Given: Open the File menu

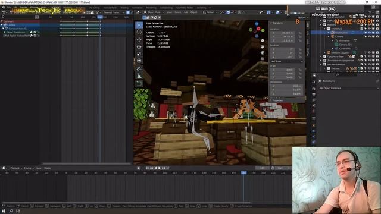Looking at the screenshot, I should tap(9, 7).
